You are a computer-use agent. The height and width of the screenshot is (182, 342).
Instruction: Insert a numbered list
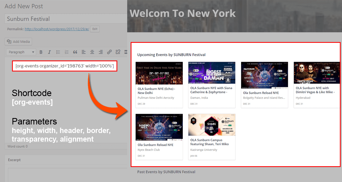(67, 52)
